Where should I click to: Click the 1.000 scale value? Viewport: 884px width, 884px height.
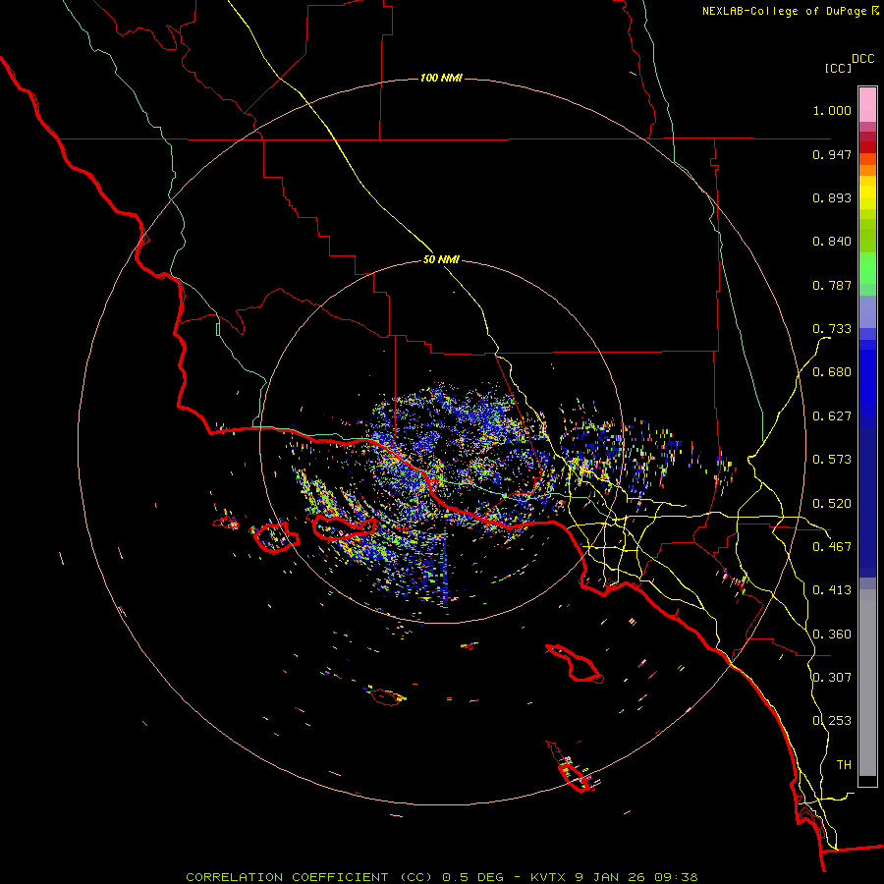pyautogui.click(x=832, y=110)
